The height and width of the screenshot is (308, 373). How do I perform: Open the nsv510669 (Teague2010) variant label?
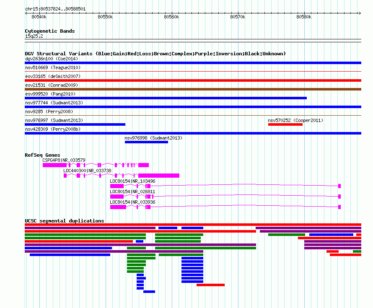pyautogui.click(x=53, y=67)
